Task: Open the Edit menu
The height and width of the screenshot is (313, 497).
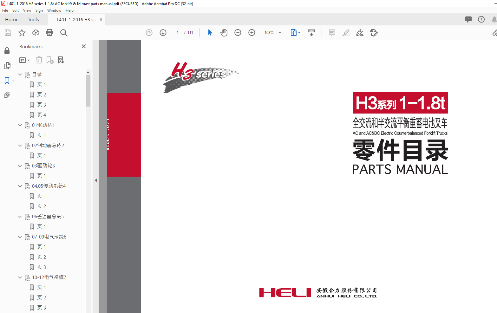Action: 16,10
